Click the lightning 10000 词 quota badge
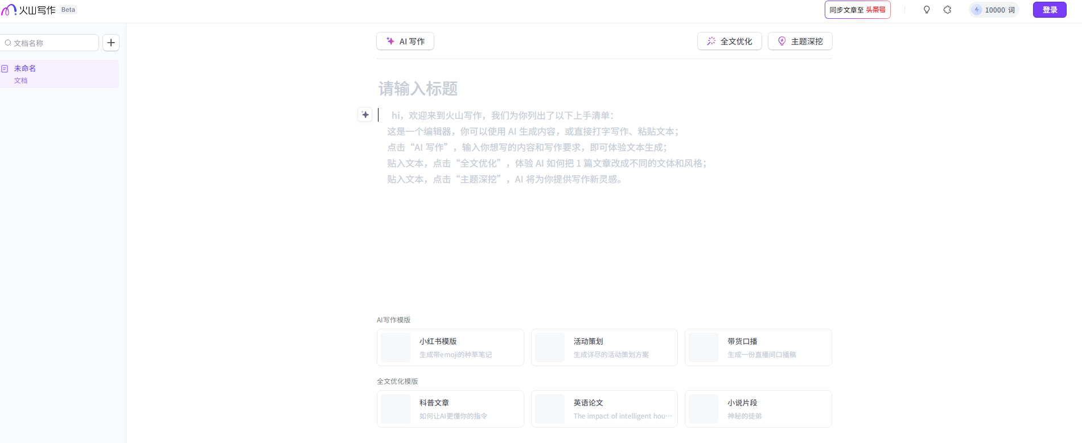Image resolution: width=1082 pixels, height=443 pixels. pos(994,10)
